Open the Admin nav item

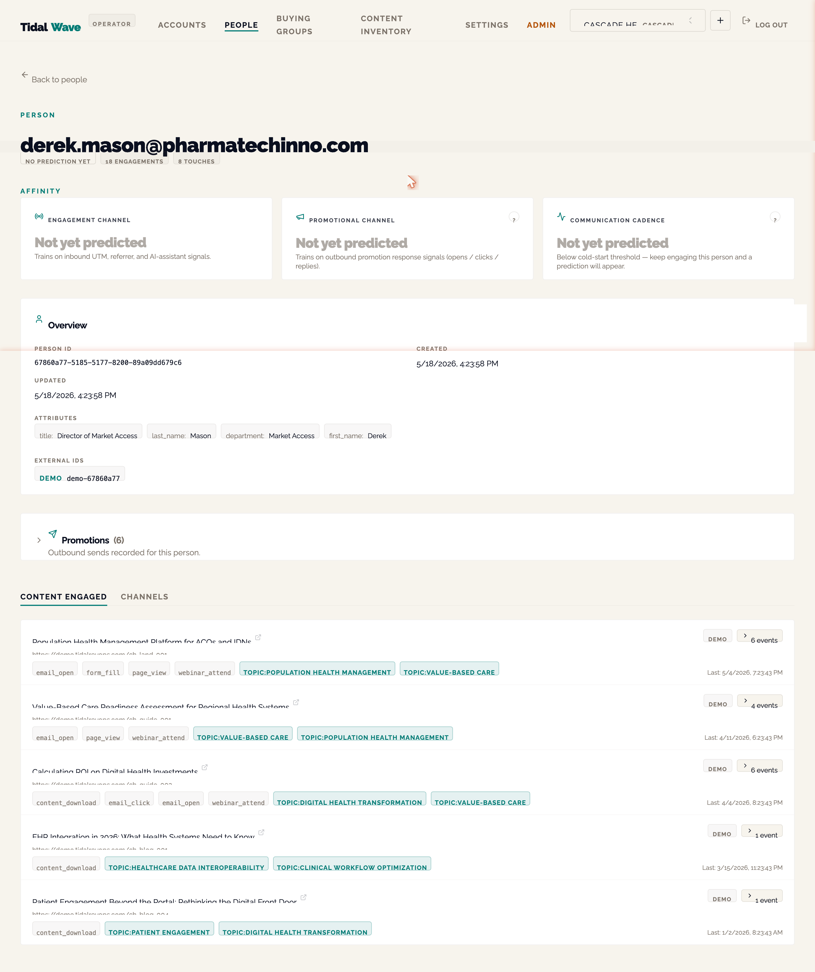(541, 25)
